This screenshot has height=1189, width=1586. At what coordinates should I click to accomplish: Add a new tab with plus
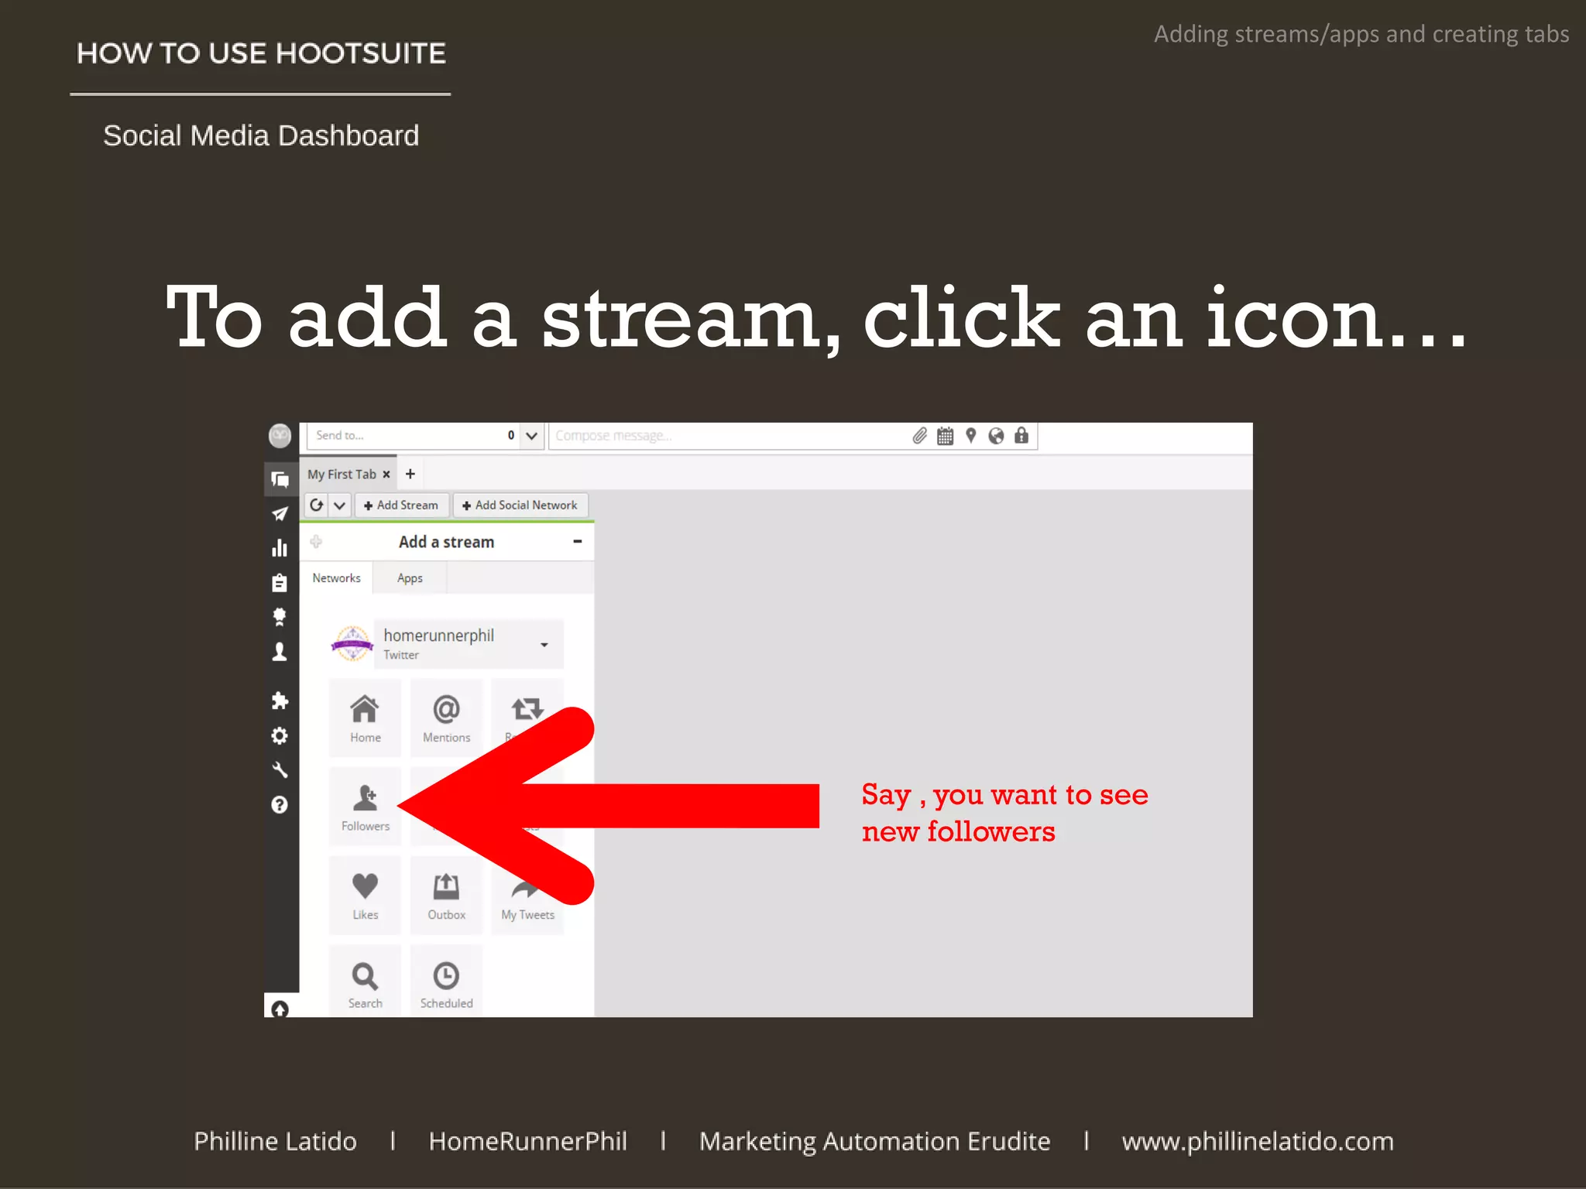[410, 474]
